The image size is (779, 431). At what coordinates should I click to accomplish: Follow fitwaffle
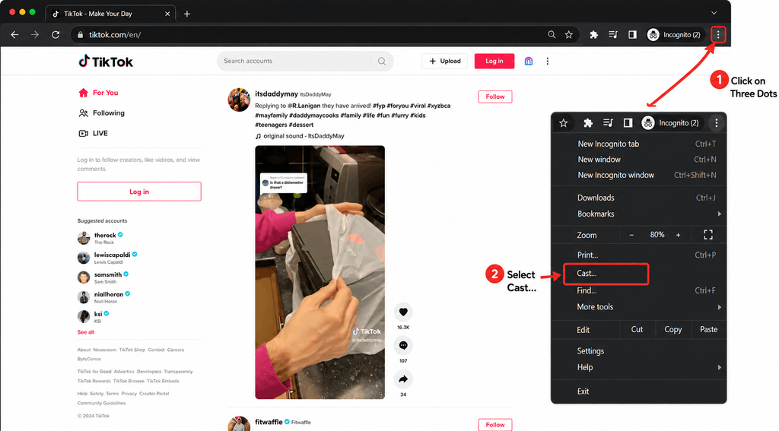pos(494,425)
